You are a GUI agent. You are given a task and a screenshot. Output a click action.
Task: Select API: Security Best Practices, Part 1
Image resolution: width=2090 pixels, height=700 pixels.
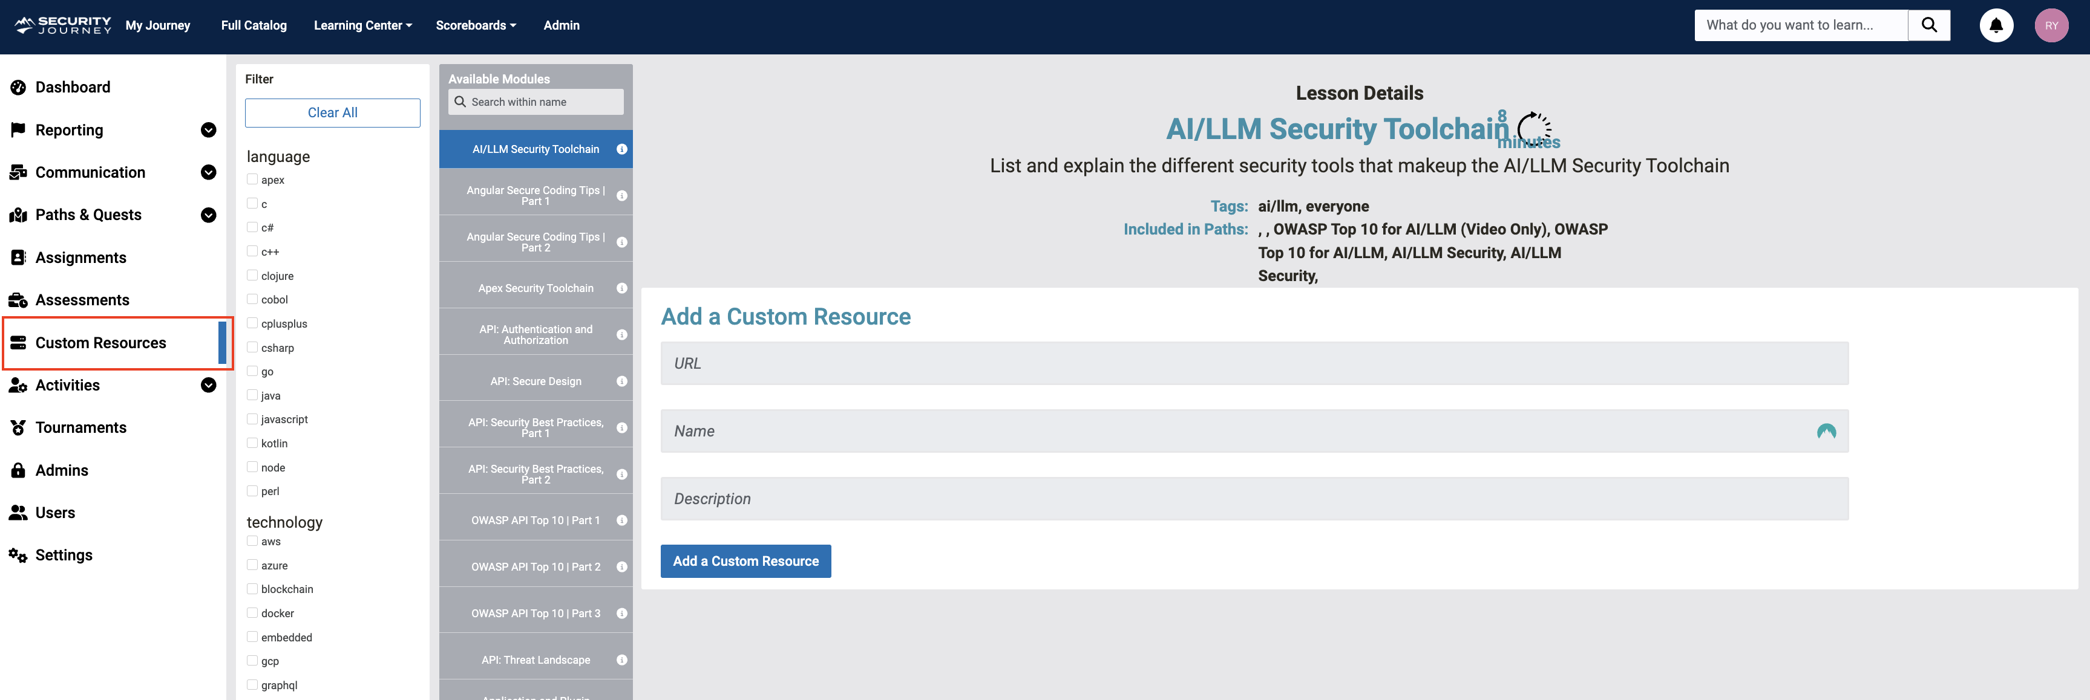coord(536,428)
